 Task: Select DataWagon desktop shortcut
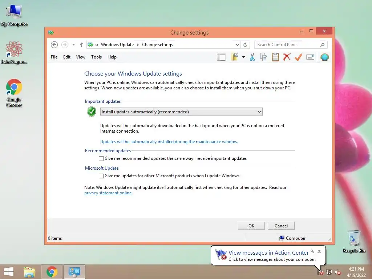[x=14, y=52]
